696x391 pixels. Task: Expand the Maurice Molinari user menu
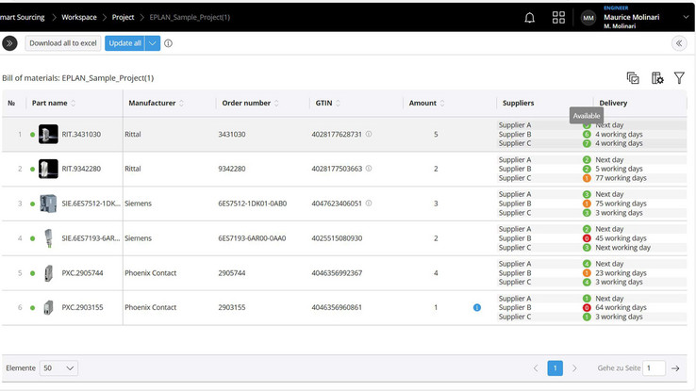(x=686, y=17)
